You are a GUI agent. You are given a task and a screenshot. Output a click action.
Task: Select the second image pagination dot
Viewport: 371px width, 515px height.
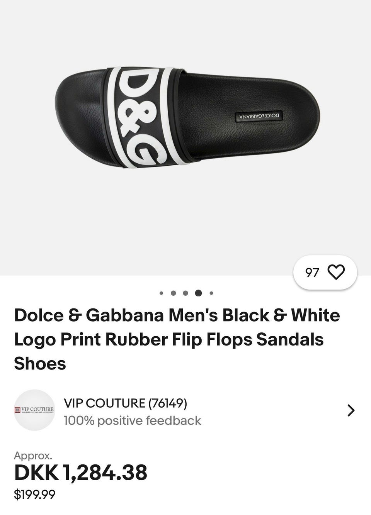(174, 293)
